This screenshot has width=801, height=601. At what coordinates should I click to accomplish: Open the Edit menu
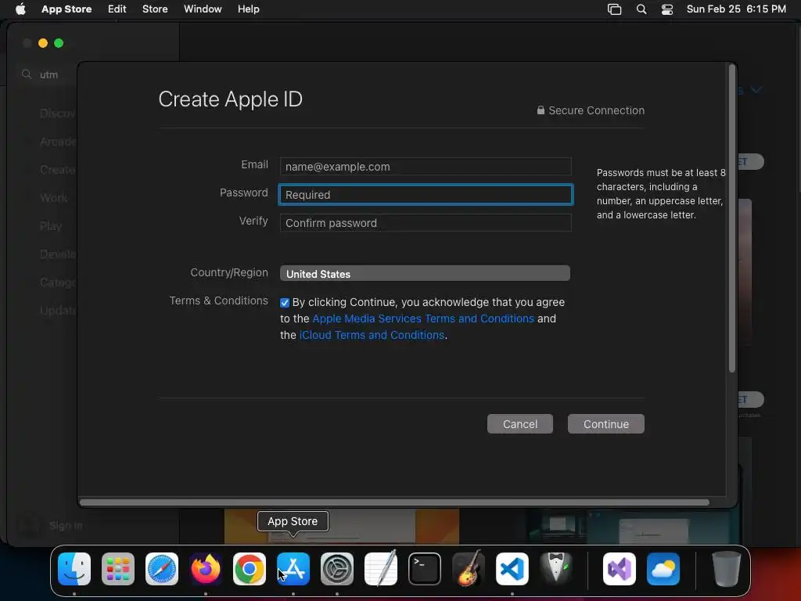pos(117,9)
